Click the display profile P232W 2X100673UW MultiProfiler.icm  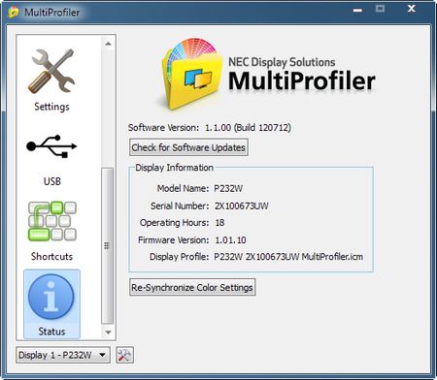coord(288,257)
